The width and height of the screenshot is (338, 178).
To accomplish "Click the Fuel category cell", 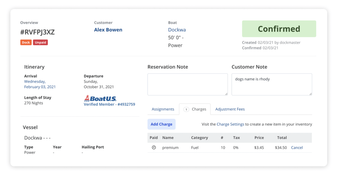I will [195, 147].
